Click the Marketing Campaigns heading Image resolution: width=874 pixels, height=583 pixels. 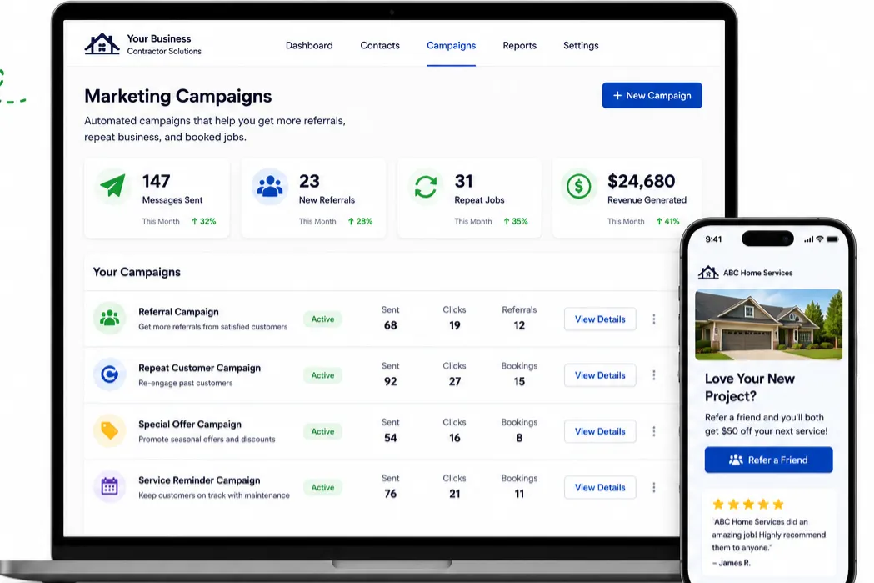click(177, 96)
